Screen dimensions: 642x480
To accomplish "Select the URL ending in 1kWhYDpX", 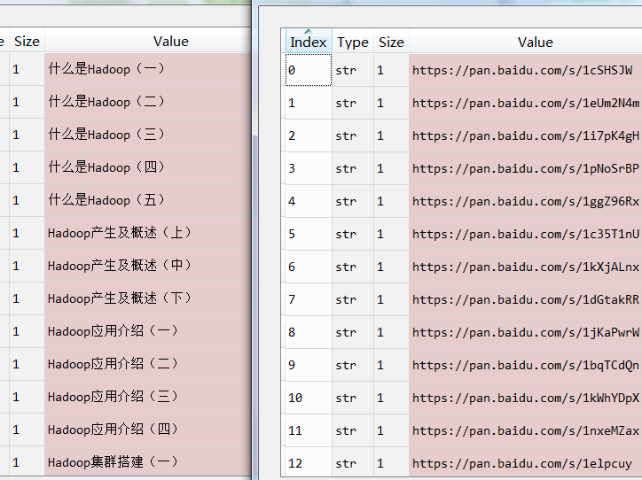I will click(525, 397).
